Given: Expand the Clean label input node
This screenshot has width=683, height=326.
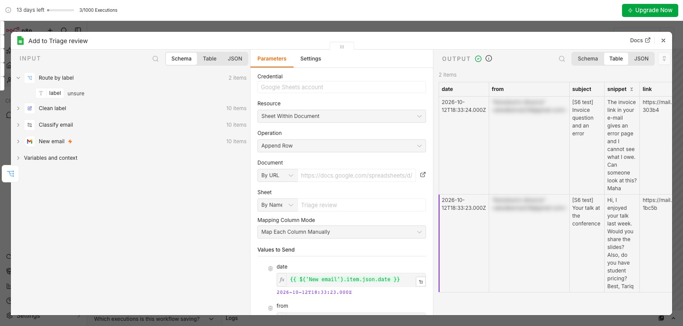Looking at the screenshot, I should [18, 108].
